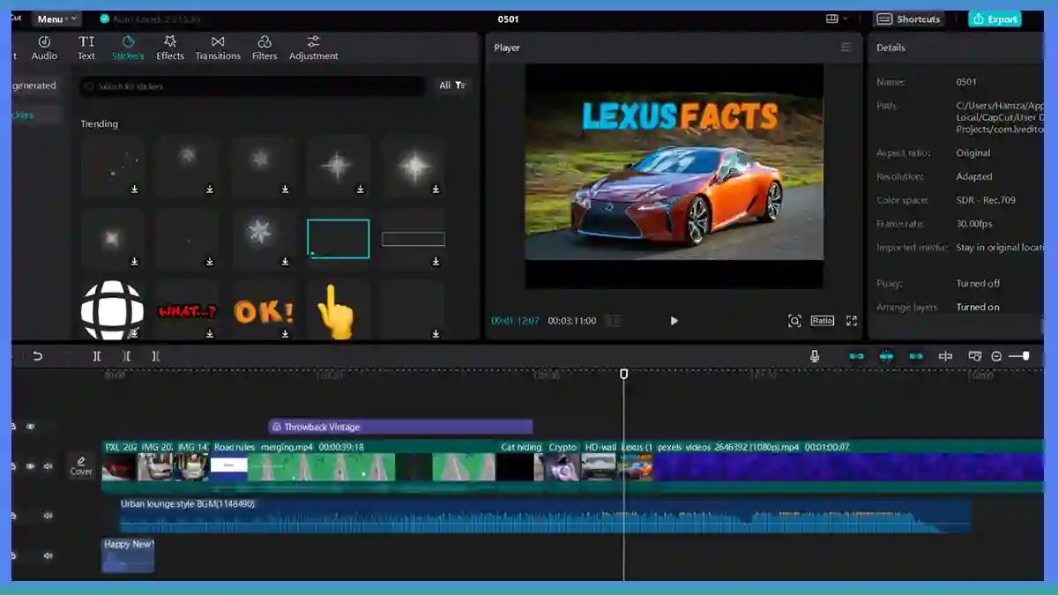
Task: Mute the Happy New audio track
Action: tap(48, 556)
